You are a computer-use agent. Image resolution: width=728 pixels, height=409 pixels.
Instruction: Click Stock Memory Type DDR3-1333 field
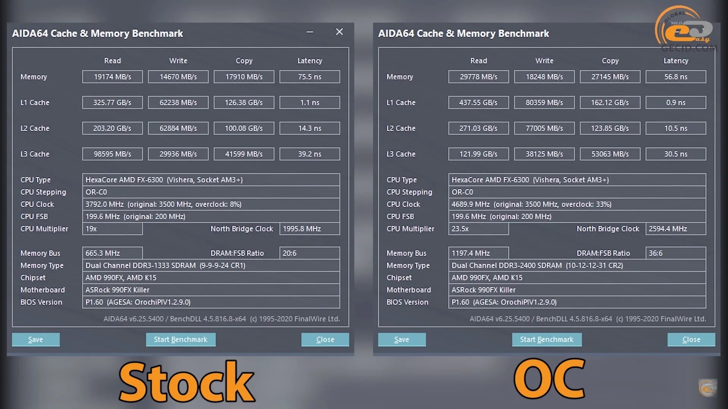pyautogui.click(x=211, y=265)
